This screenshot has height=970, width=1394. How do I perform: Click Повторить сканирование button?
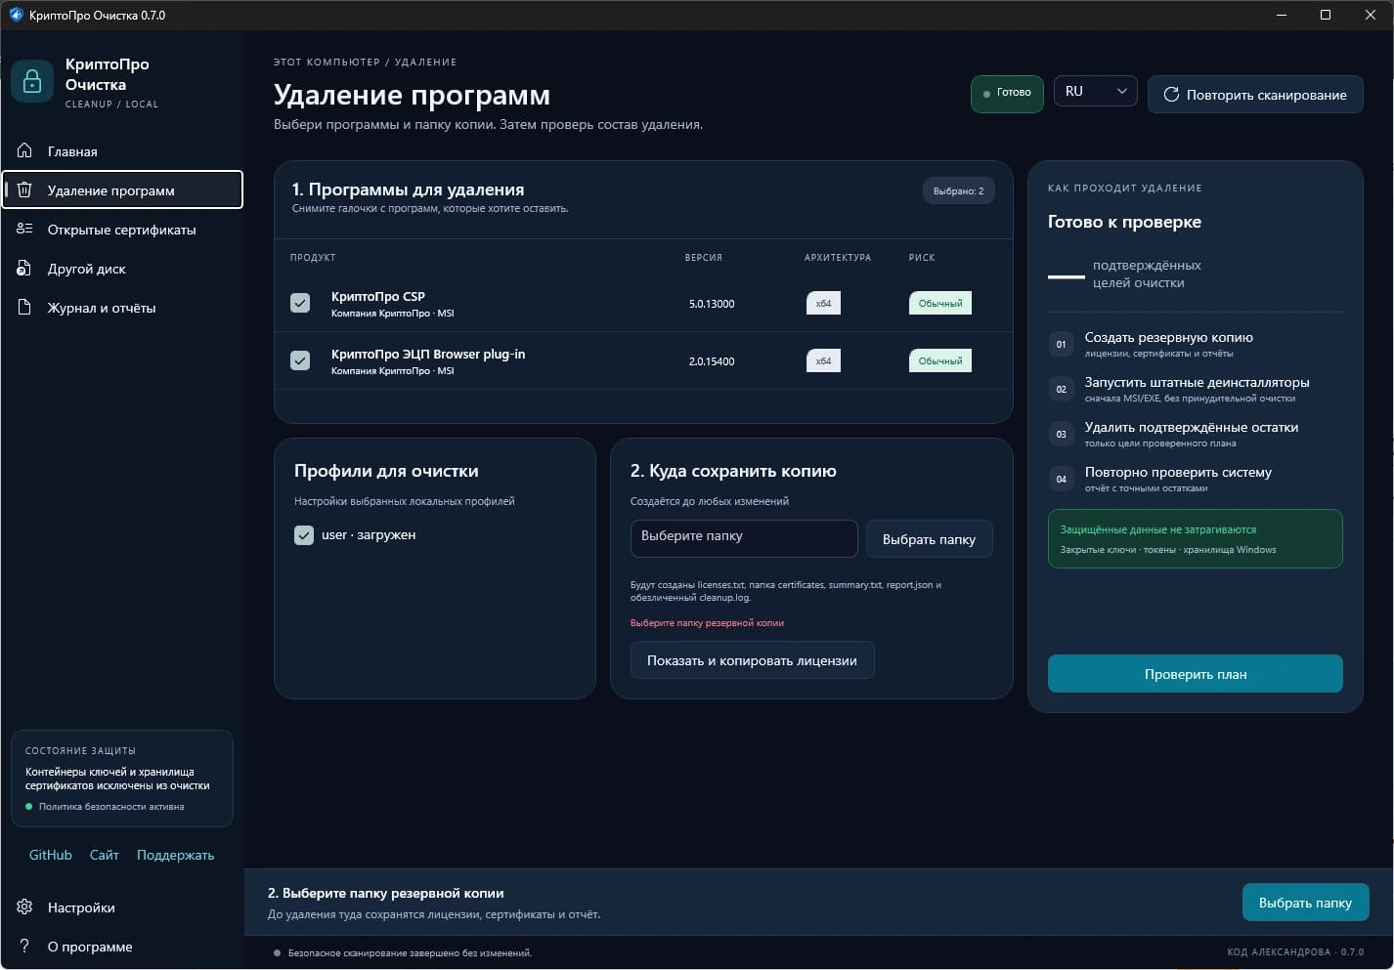coord(1255,95)
